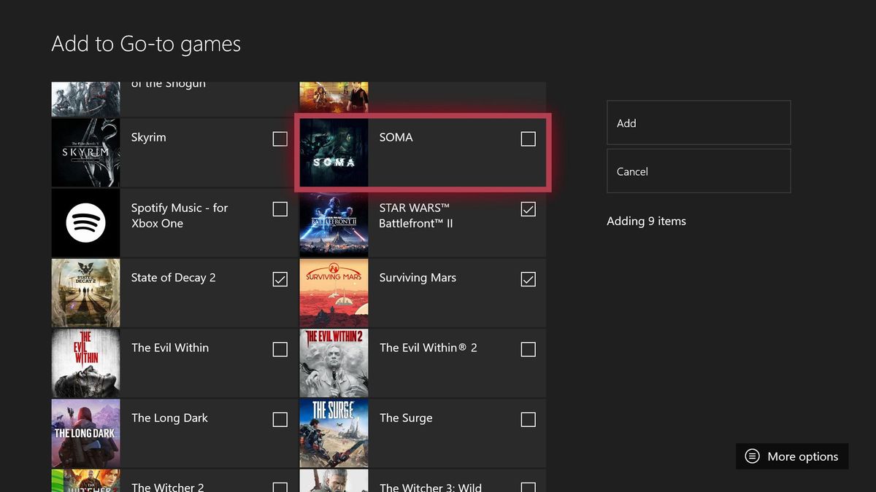The image size is (876, 492).
Task: Click The Evil Within cover art
Action: tap(85, 362)
